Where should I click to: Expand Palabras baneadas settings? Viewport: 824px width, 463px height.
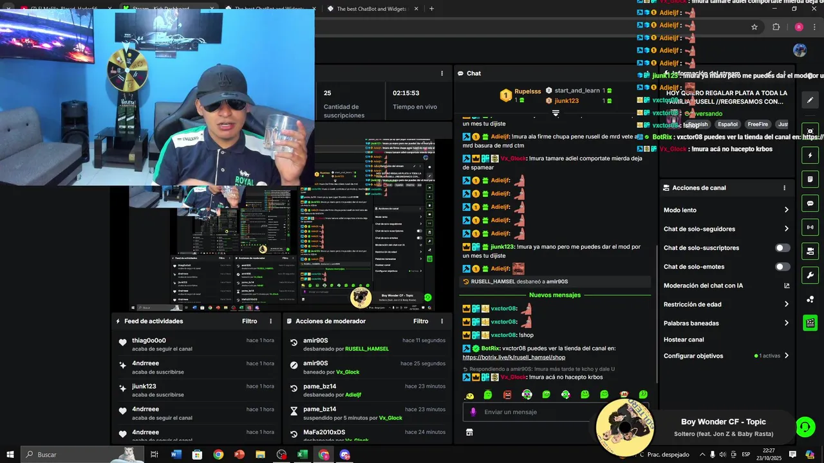coord(786,323)
